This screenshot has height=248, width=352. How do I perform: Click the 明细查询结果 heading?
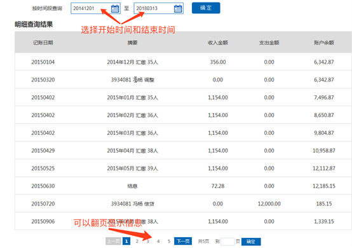tap(34, 24)
